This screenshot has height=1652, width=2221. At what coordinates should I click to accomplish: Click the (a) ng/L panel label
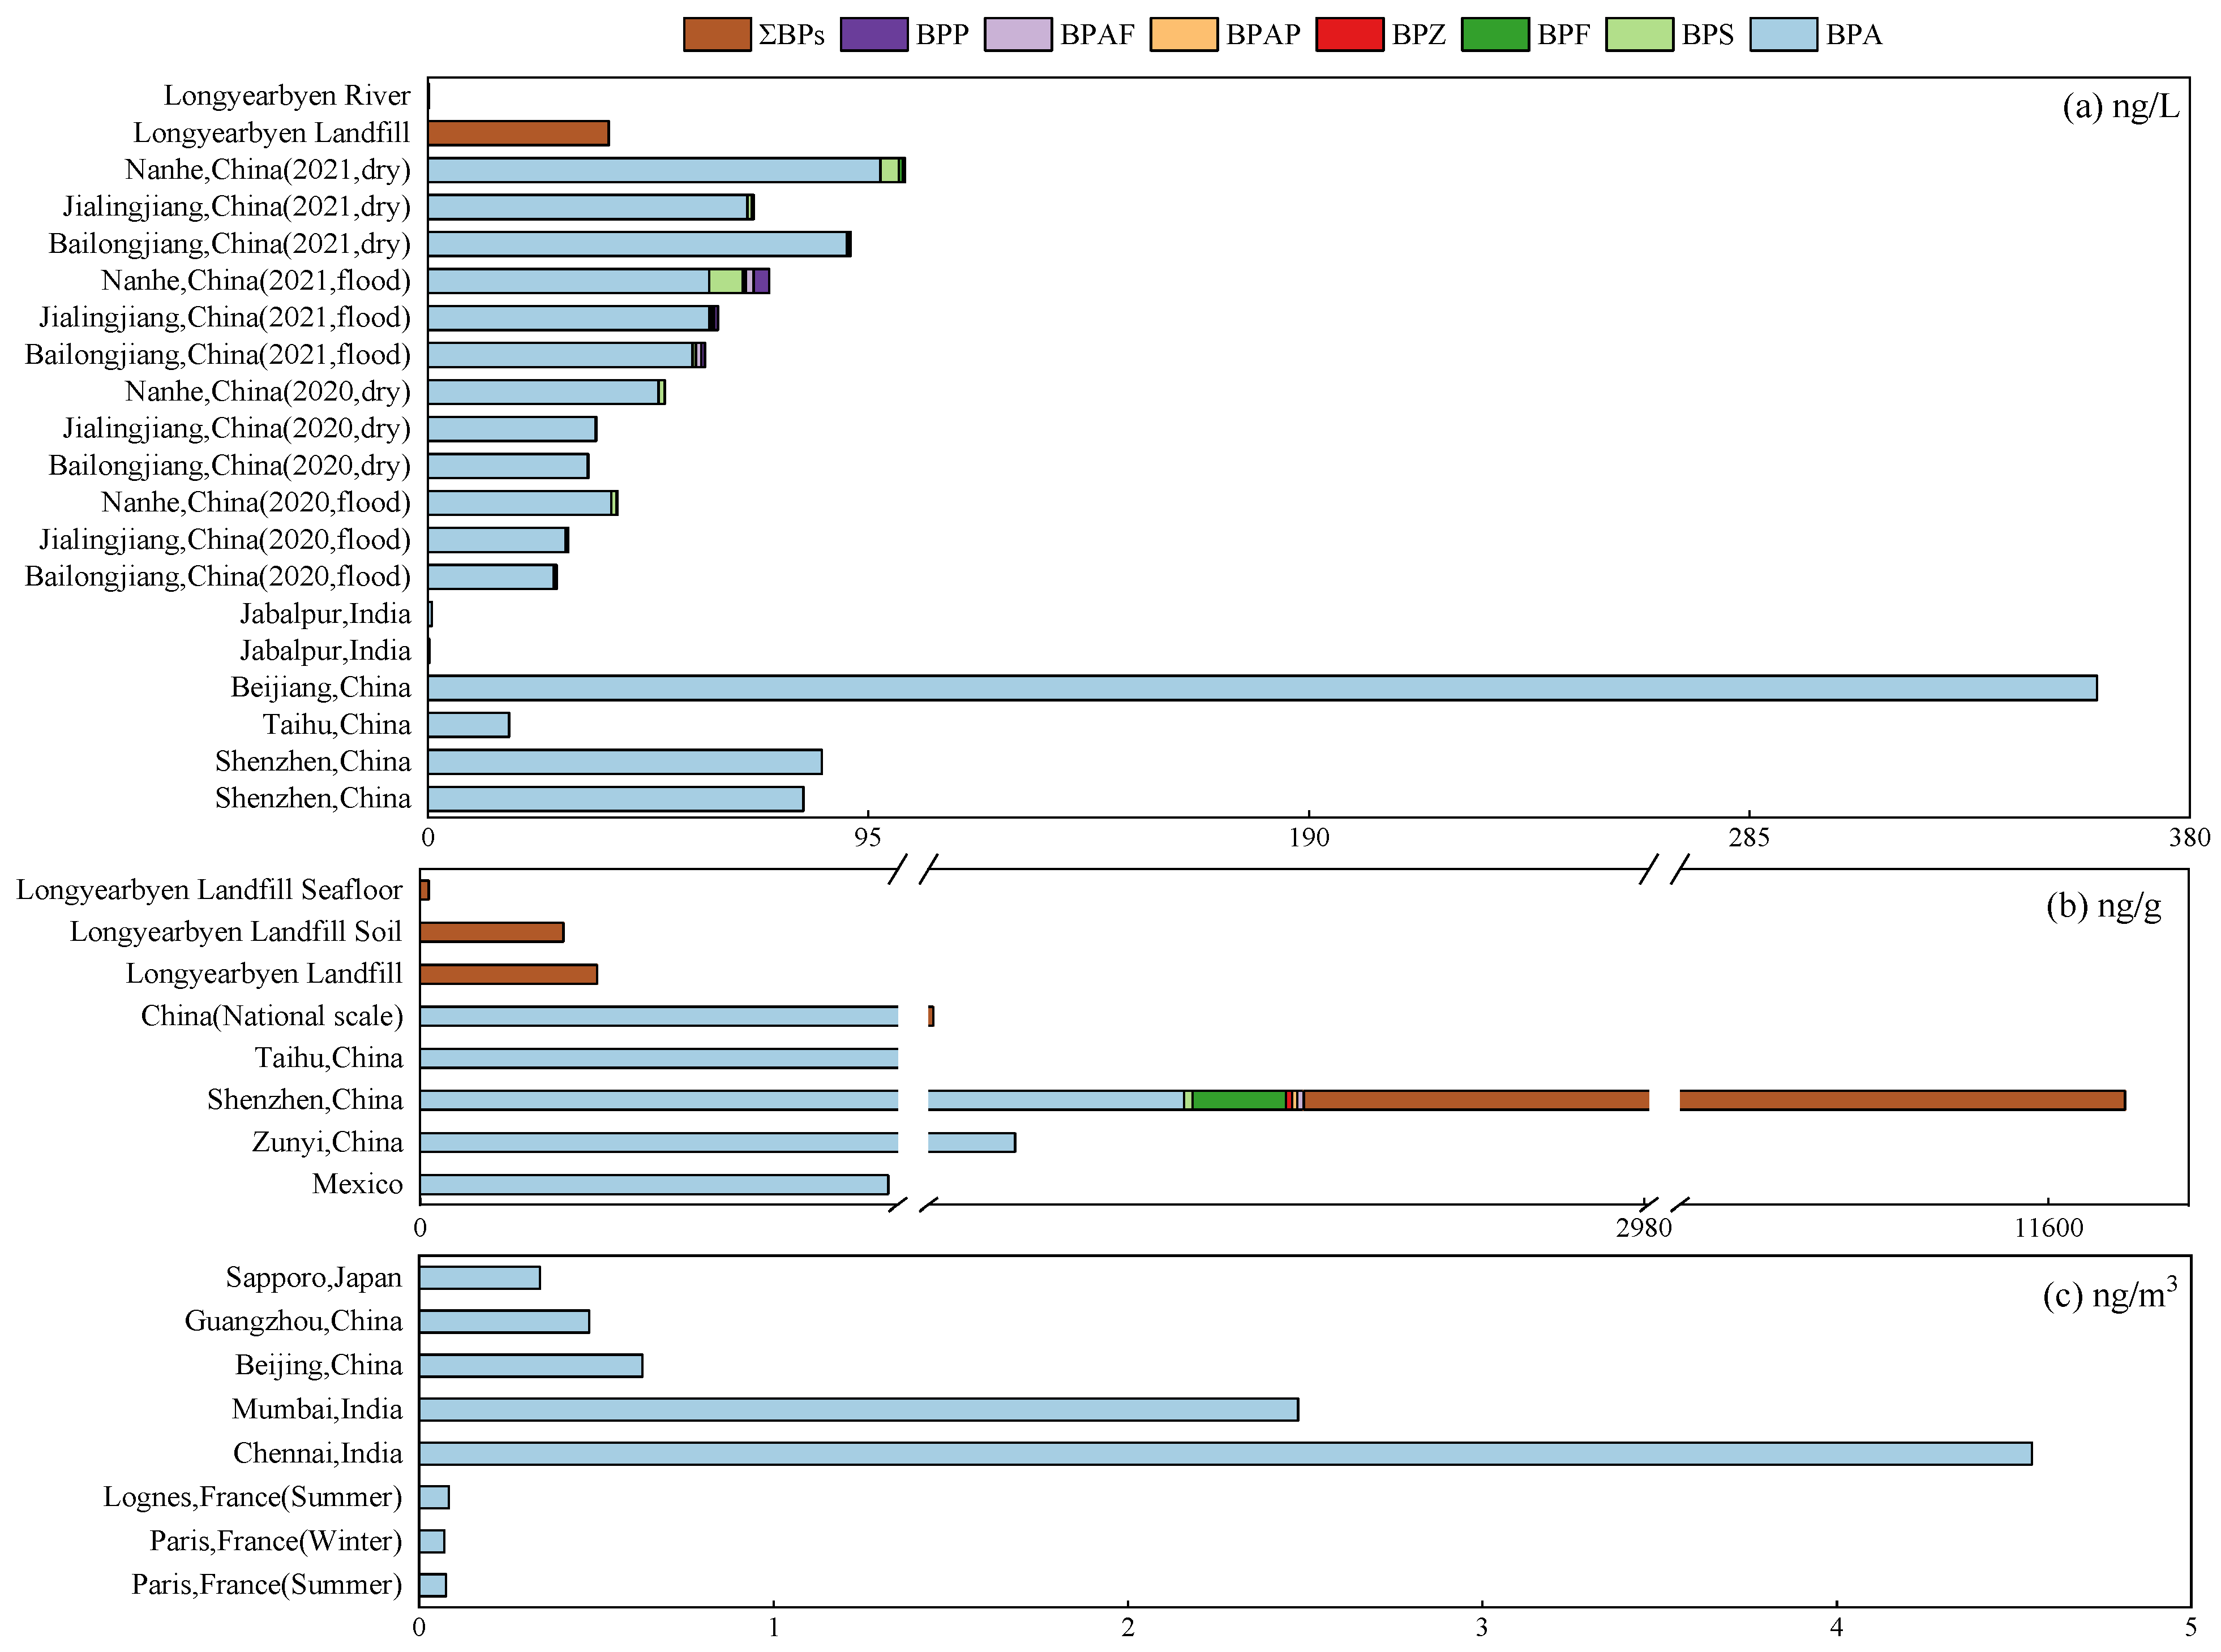pos(2120,106)
